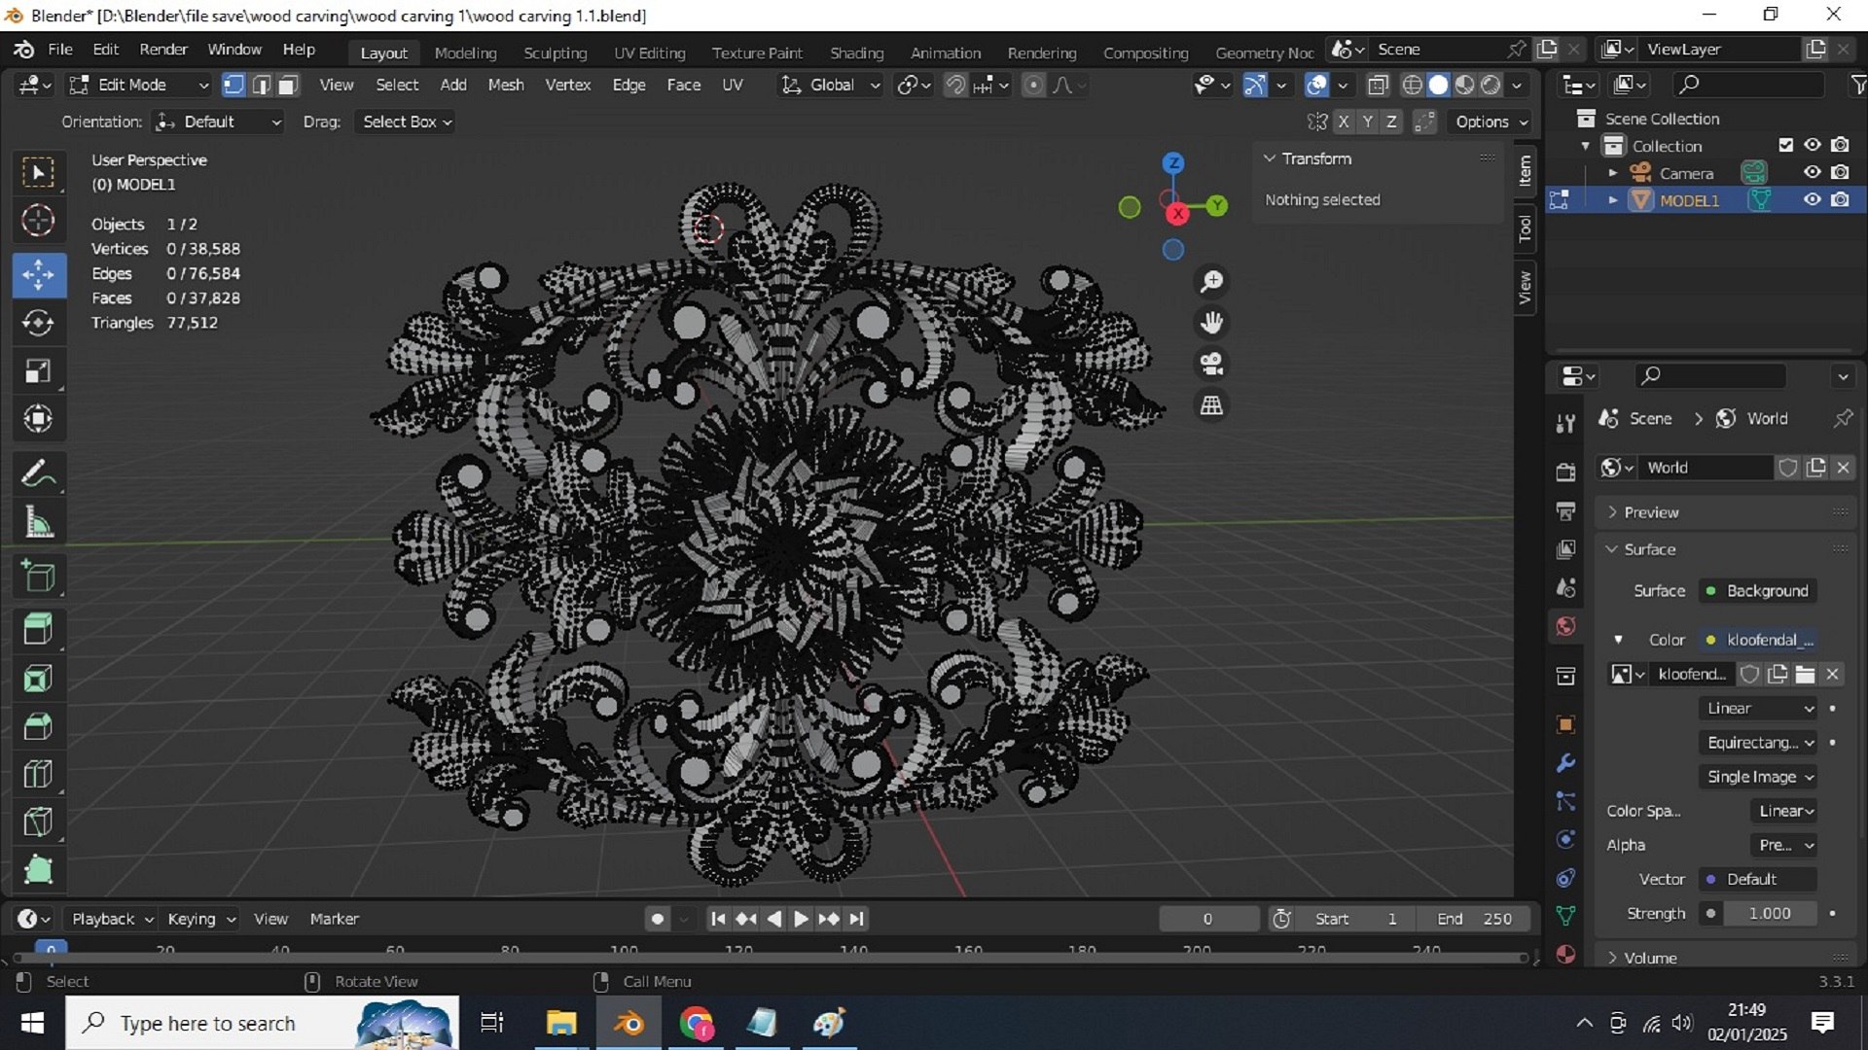Open the Render menu
This screenshot has width=1868, height=1050.
coord(163,50)
